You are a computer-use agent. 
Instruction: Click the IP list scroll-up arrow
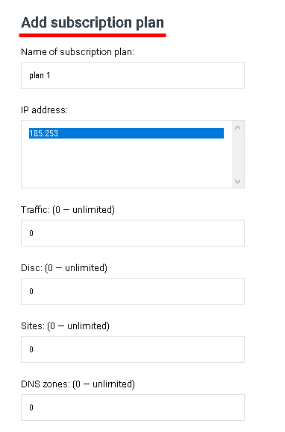pyautogui.click(x=238, y=127)
